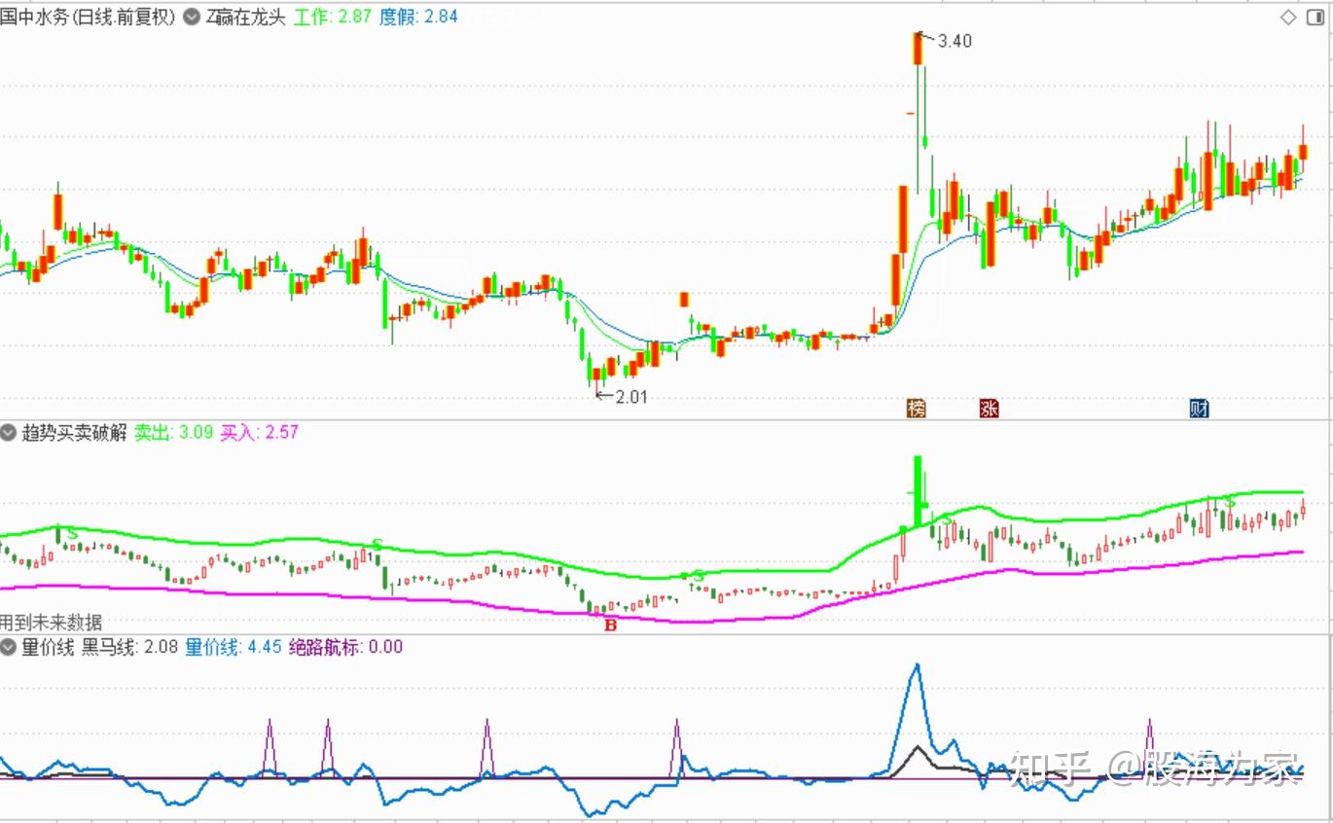The image size is (1333, 823).
Task: Select the 3.40 high price label
Action: pyautogui.click(x=955, y=41)
